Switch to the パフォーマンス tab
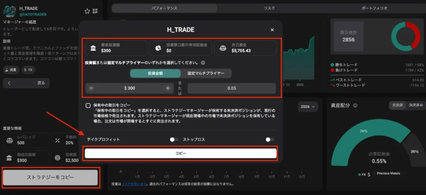426x195 pixels. [164, 8]
